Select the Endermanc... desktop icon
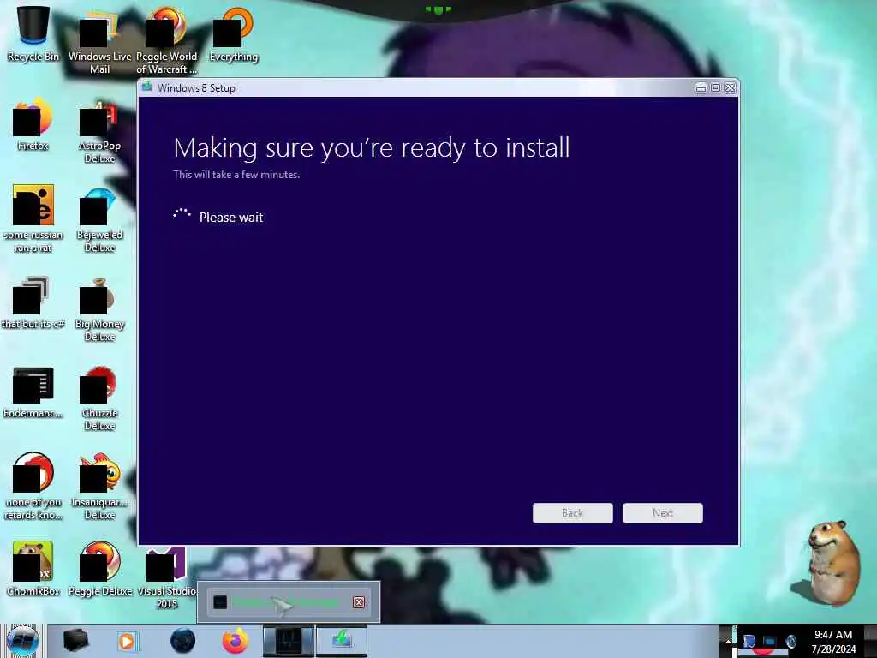The width and height of the screenshot is (877, 658). pos(33,392)
